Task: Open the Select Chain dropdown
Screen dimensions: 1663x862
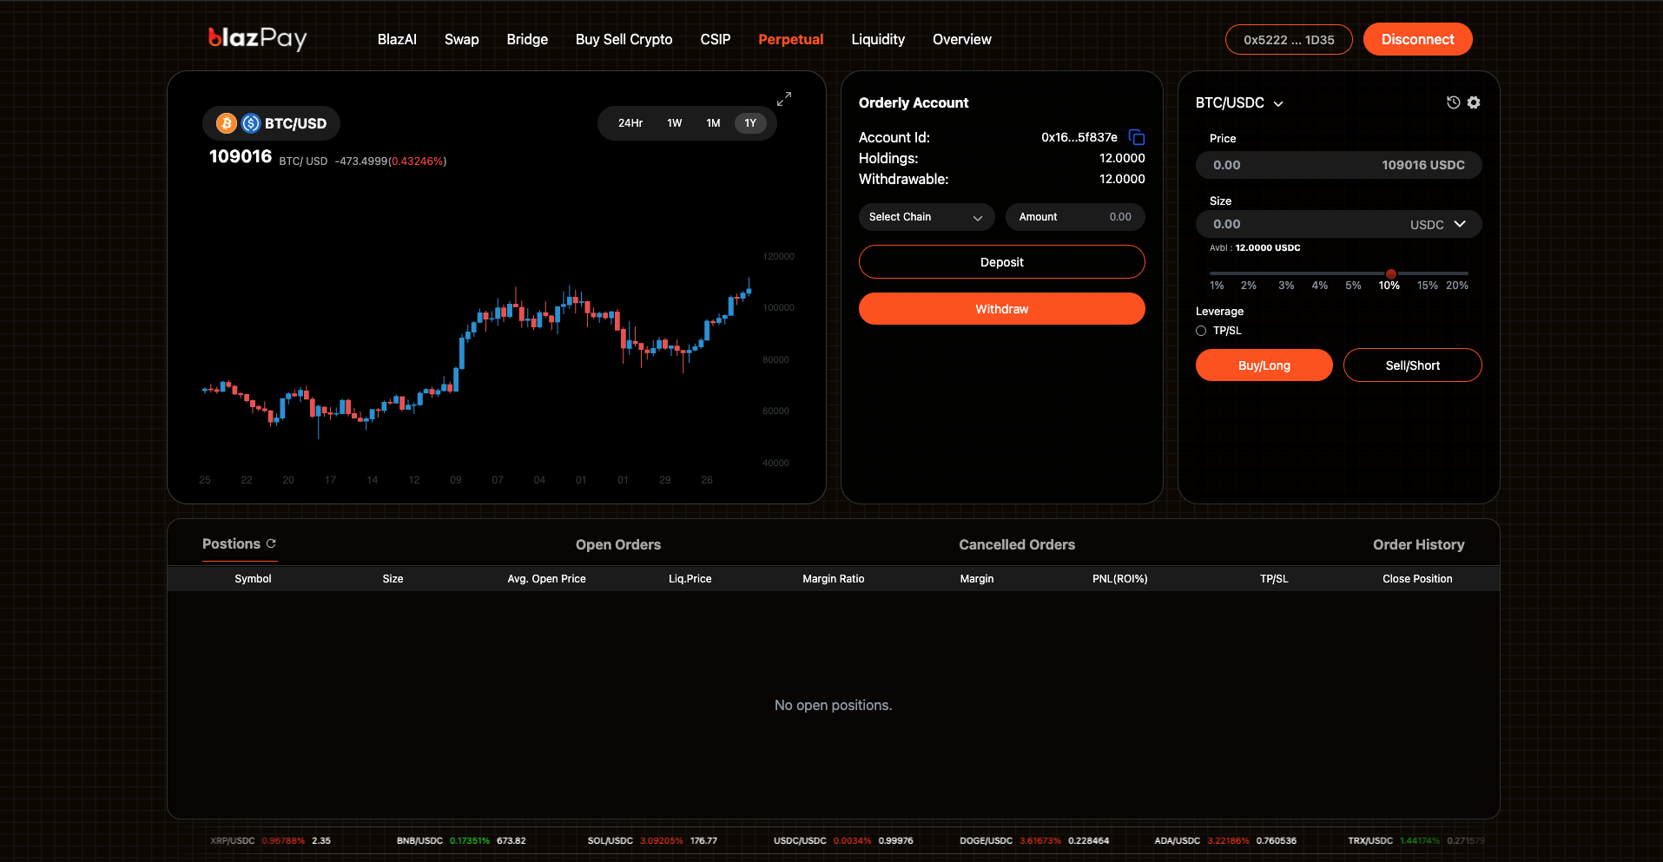Action: coord(926,217)
